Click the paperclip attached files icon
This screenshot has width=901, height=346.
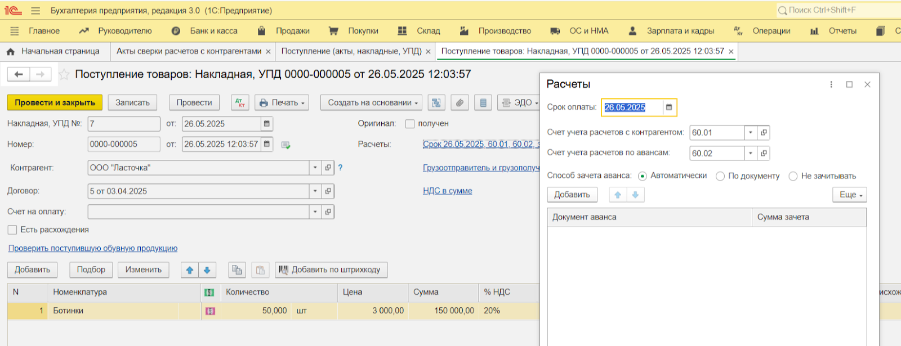coord(460,103)
